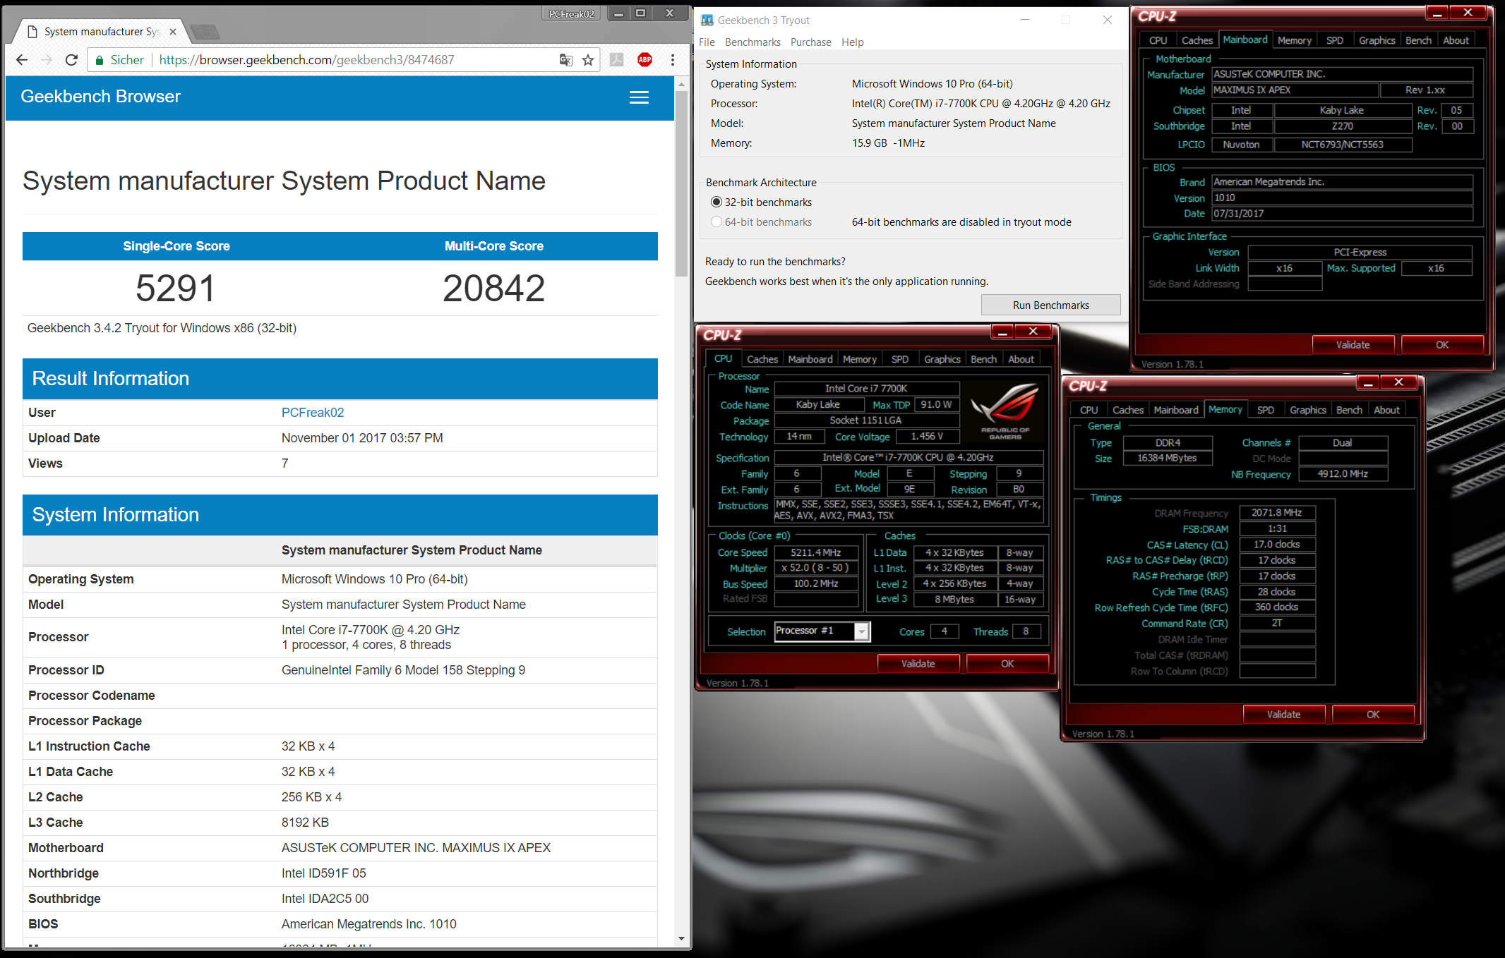Open the Chrome three-dot menu
Image resolution: width=1505 pixels, height=958 pixels.
point(673,60)
